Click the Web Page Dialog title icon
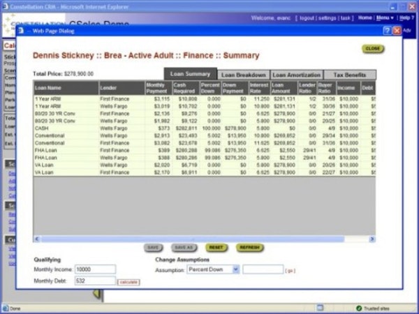 click(x=21, y=31)
